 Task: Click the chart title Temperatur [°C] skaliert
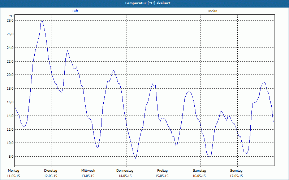[147, 3]
